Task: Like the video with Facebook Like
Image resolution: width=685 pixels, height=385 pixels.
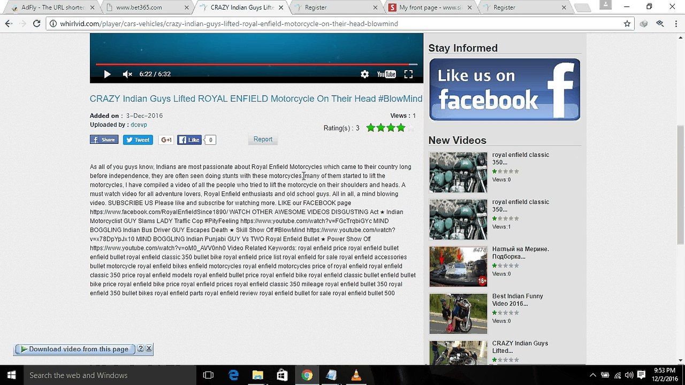Action: pos(189,140)
